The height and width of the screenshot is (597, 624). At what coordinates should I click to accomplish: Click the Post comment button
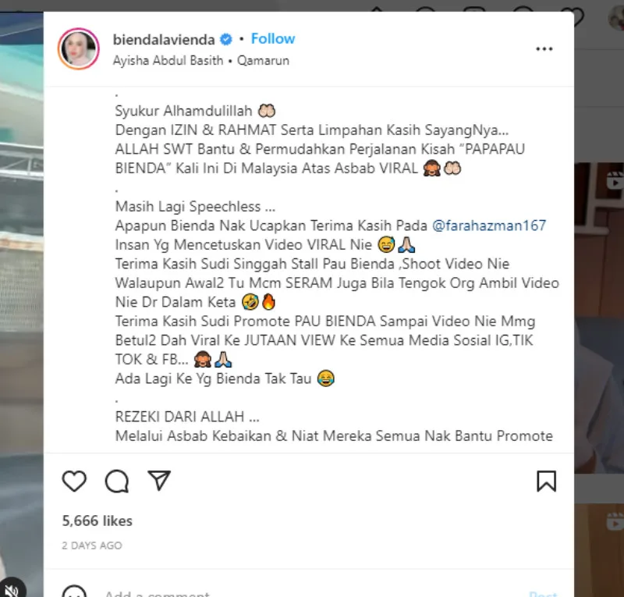[x=543, y=594]
